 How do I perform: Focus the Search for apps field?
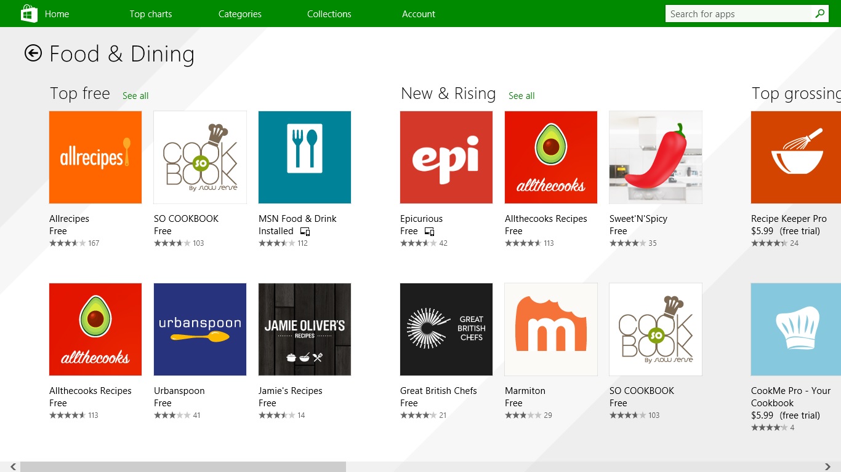coord(739,14)
